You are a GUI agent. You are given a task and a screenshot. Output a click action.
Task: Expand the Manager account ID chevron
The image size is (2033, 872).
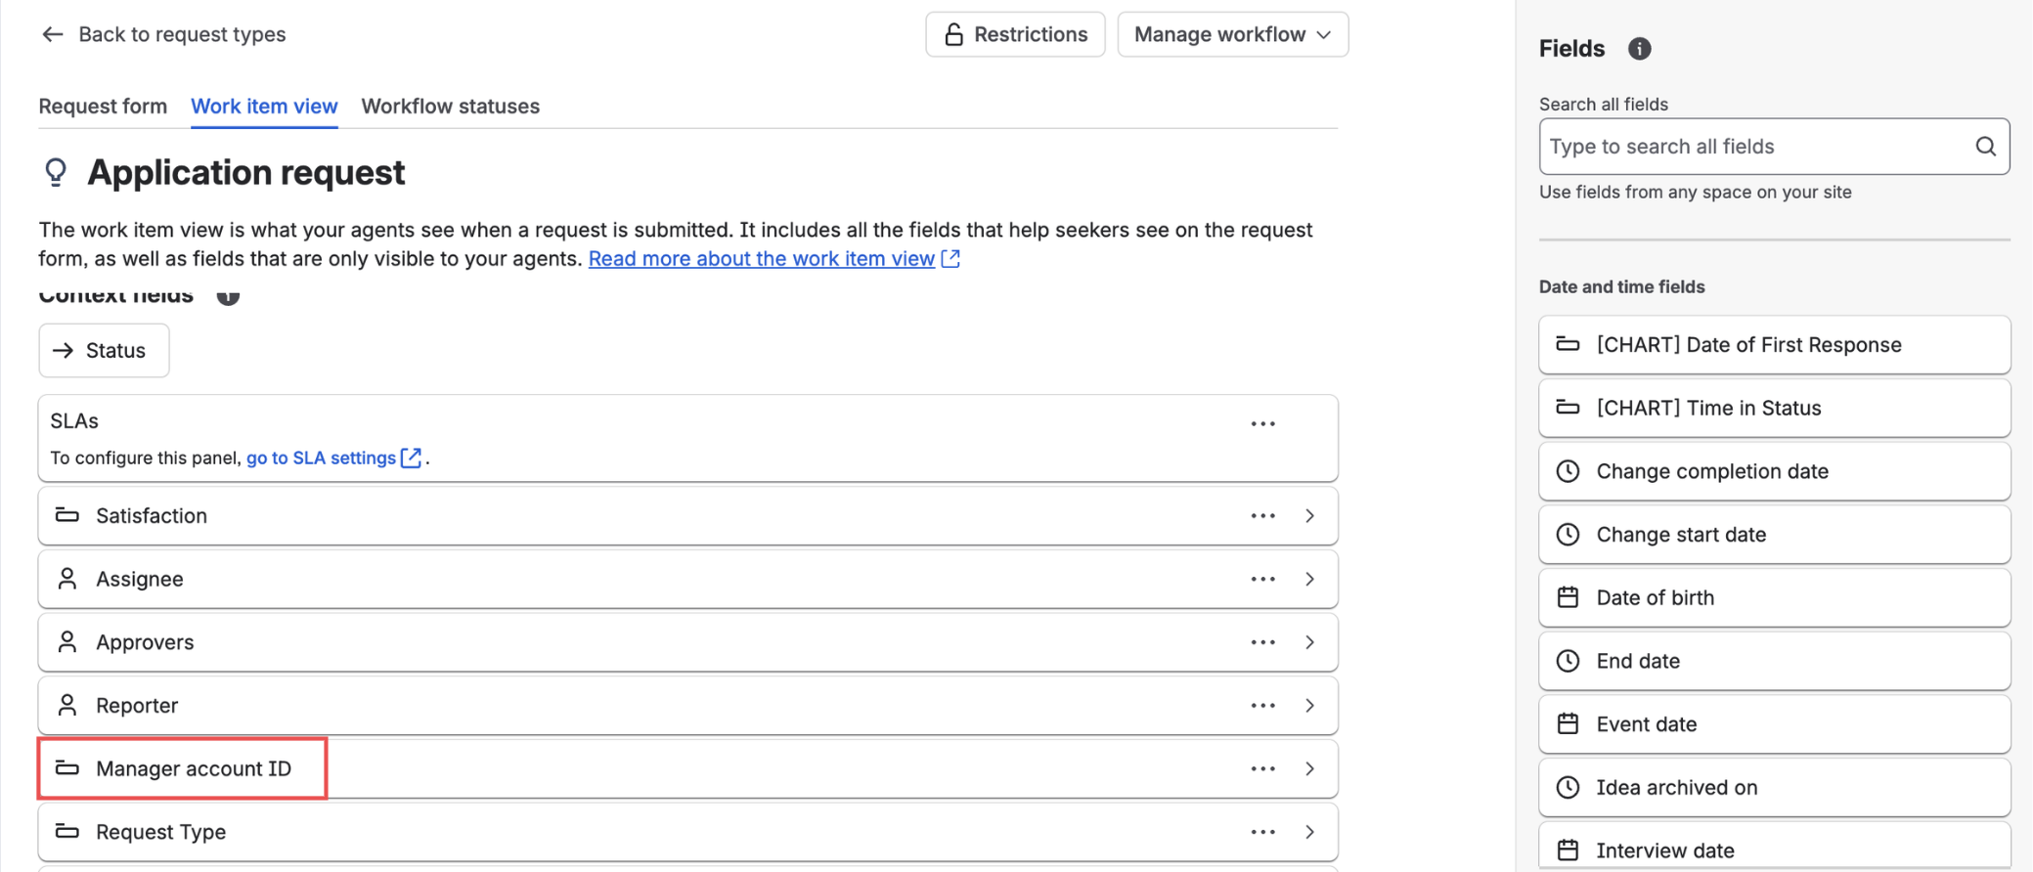coord(1310,769)
